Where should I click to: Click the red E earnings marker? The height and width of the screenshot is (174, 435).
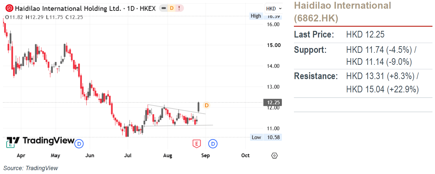point(196,144)
